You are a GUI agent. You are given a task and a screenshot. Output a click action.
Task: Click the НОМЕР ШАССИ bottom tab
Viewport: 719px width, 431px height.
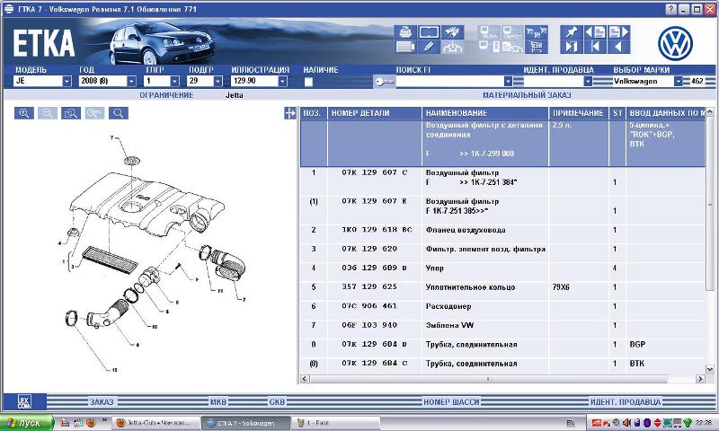coord(451,402)
